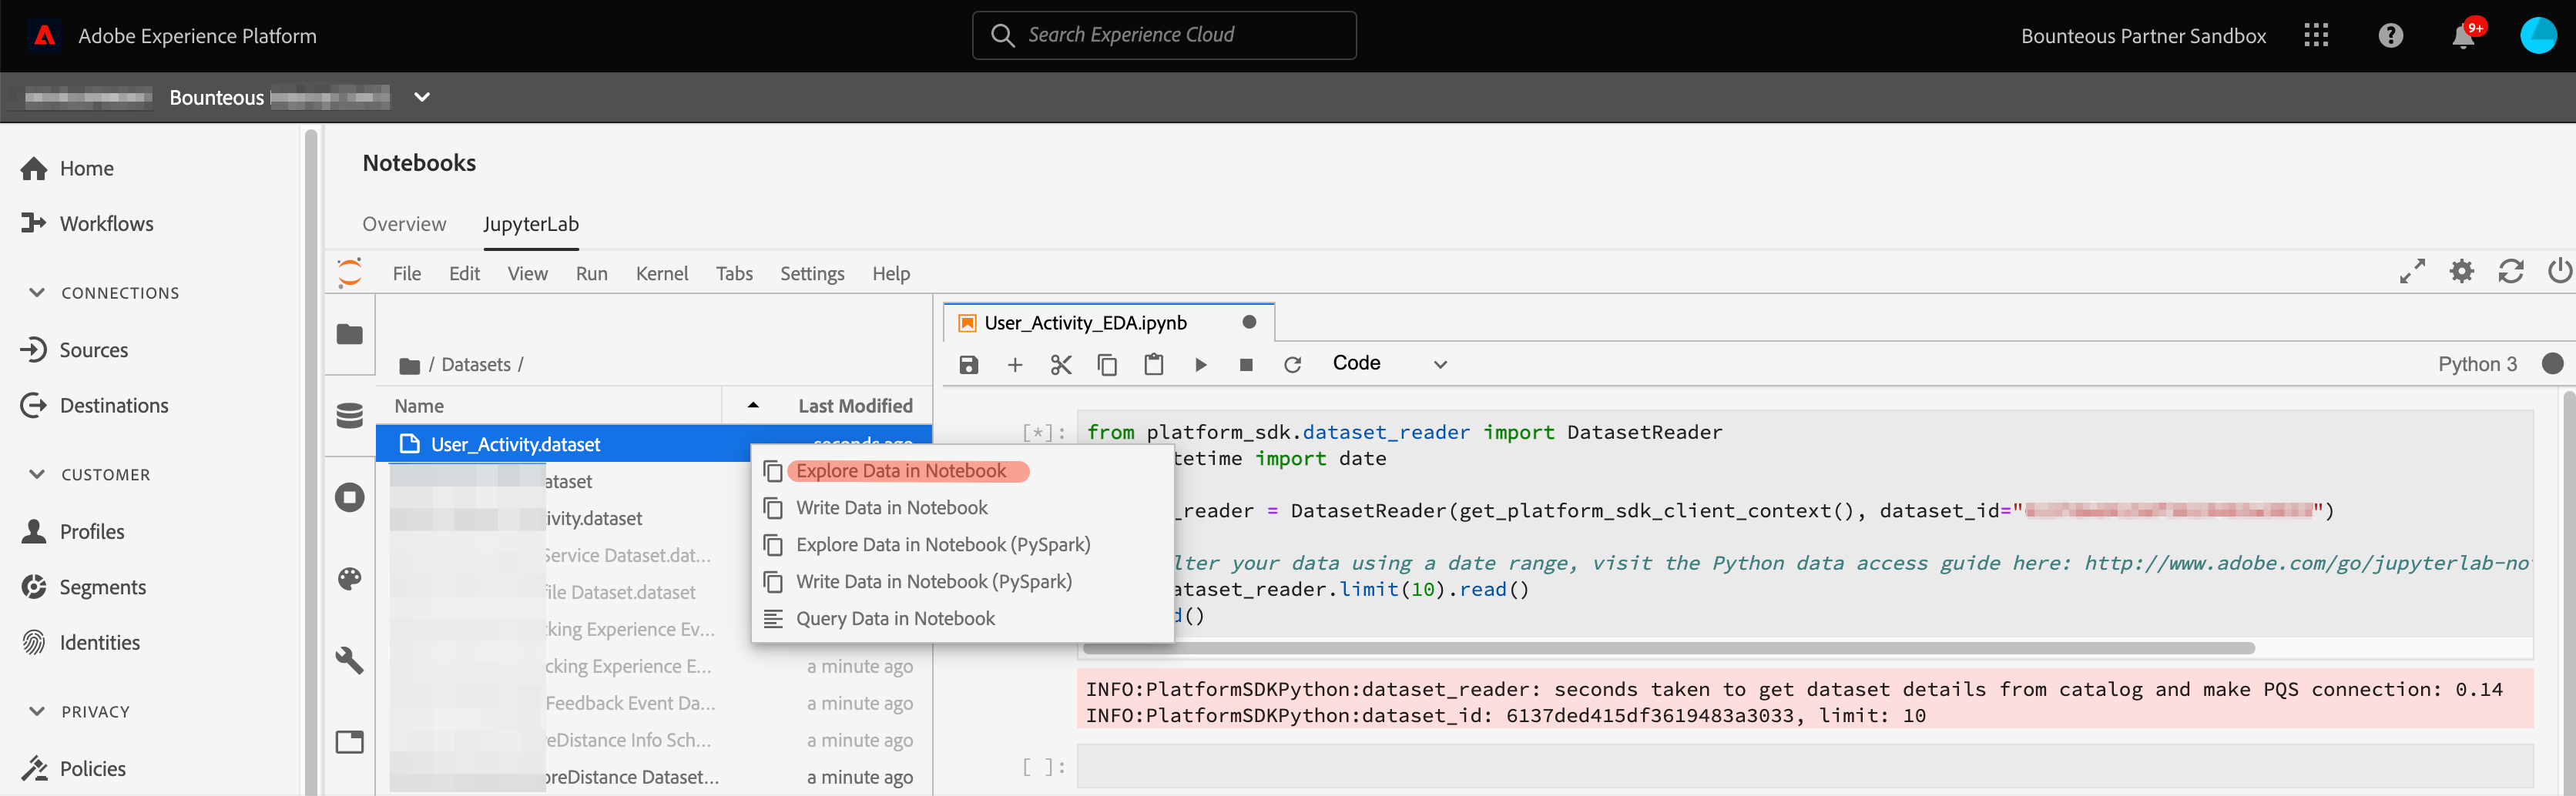This screenshot has width=2576, height=796.
Task: Choose Write Data in Notebook (PySpark)
Action: (933, 582)
